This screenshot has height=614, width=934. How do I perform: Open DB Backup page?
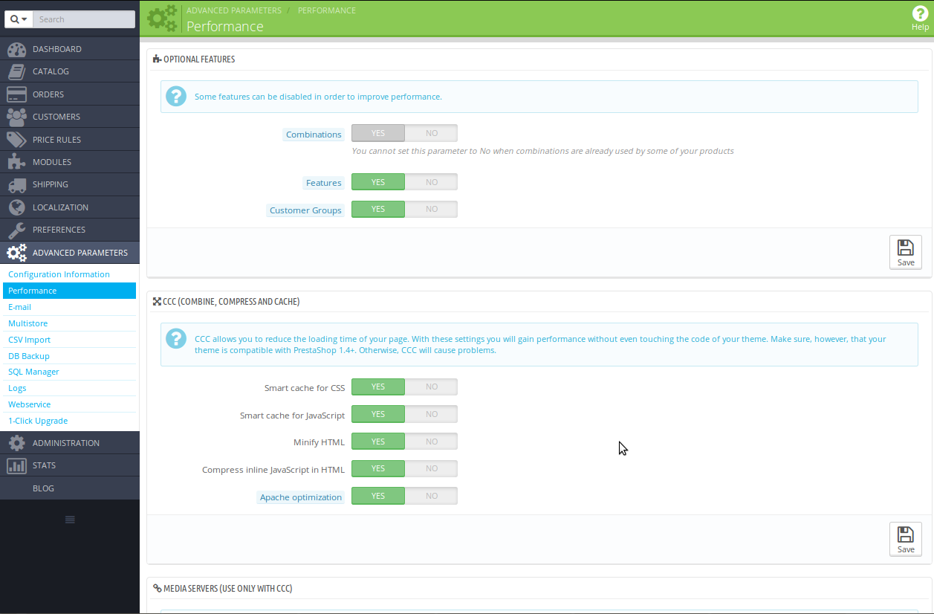click(69, 356)
